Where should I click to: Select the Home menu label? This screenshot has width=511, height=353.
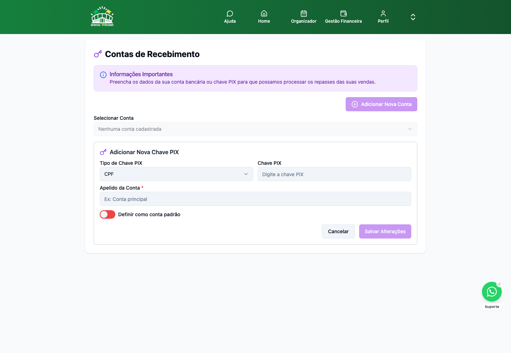264,21
